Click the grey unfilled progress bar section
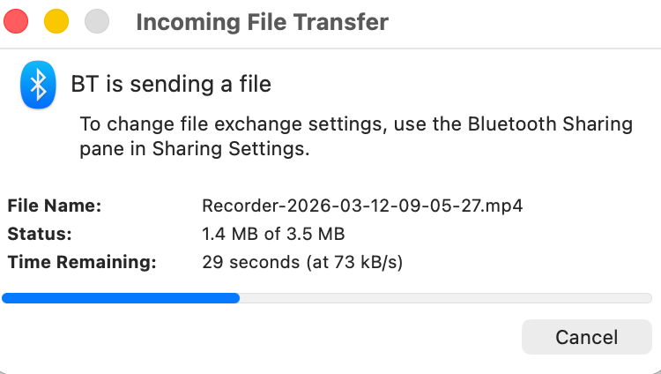 click(x=445, y=298)
